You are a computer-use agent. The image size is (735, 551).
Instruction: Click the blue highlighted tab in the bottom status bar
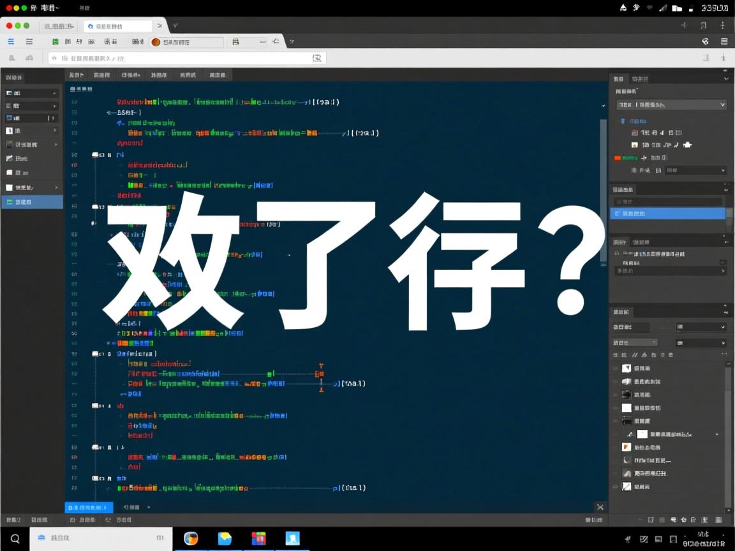89,508
